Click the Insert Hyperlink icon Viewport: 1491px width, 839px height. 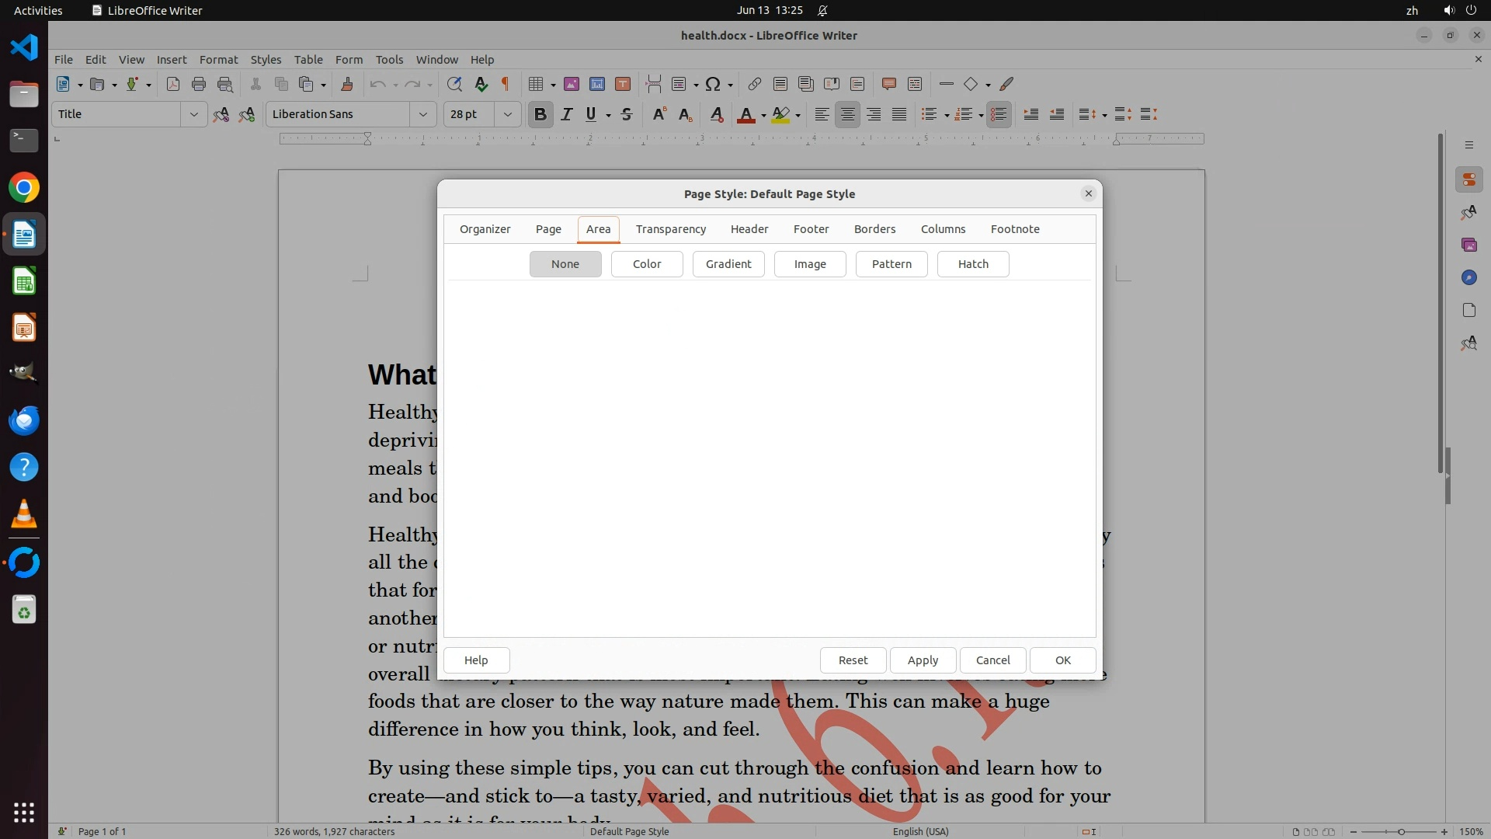click(754, 85)
